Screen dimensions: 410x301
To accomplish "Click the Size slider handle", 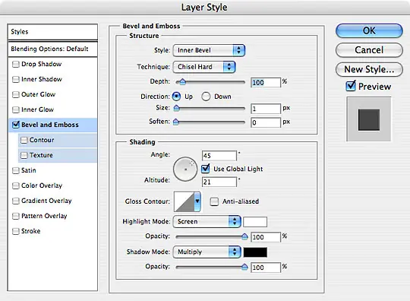I will click(x=177, y=108).
